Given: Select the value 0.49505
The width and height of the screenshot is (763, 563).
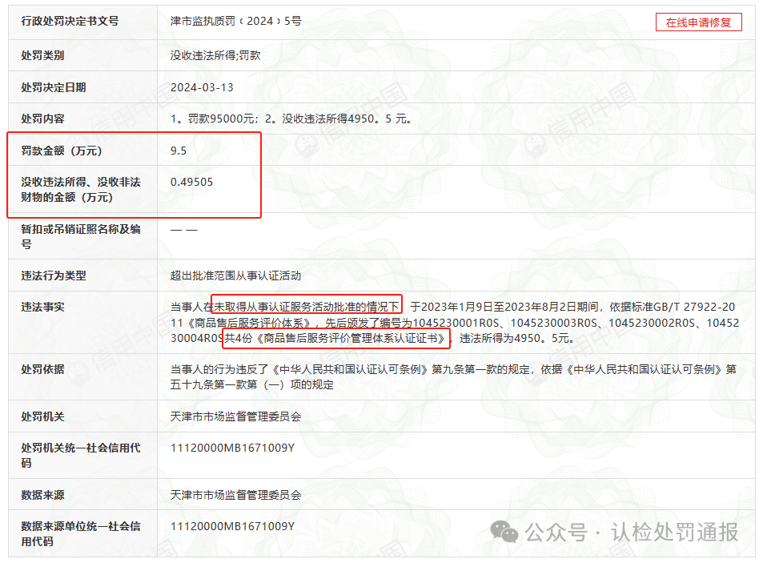Looking at the screenshot, I should pos(191,182).
